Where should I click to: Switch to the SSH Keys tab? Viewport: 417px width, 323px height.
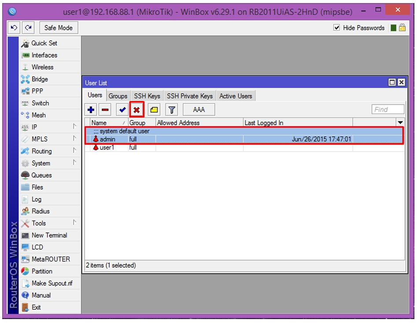click(x=147, y=96)
